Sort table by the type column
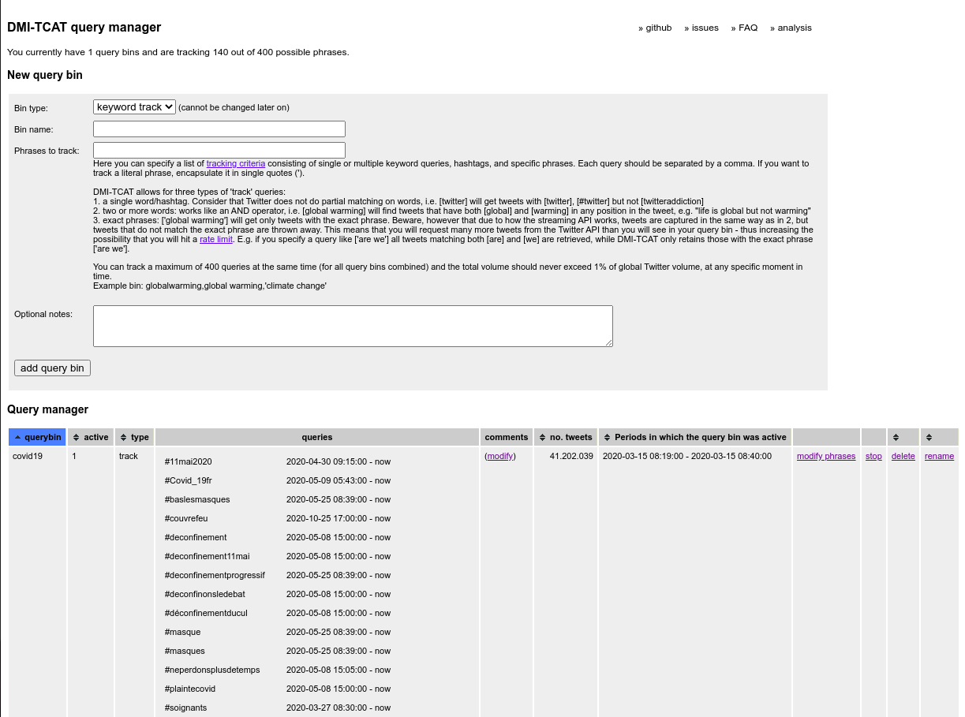 coord(135,437)
